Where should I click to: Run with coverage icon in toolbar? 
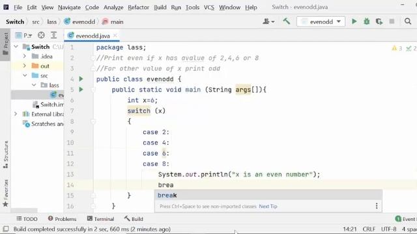pos(379,21)
